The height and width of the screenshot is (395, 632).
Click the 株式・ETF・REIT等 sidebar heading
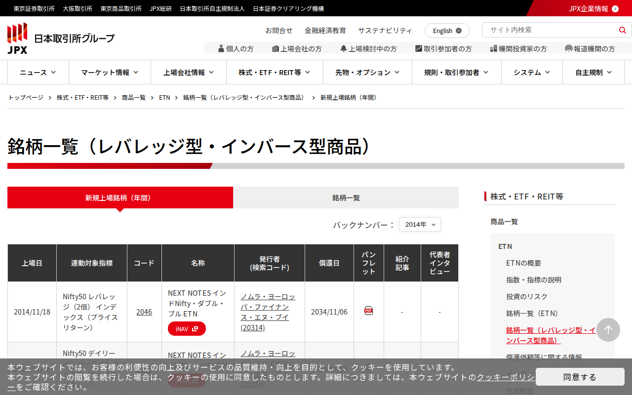[527, 197]
